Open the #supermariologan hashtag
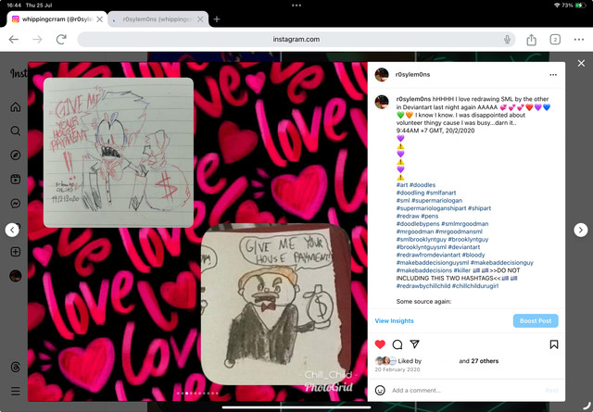593x412 pixels. tap(436, 200)
